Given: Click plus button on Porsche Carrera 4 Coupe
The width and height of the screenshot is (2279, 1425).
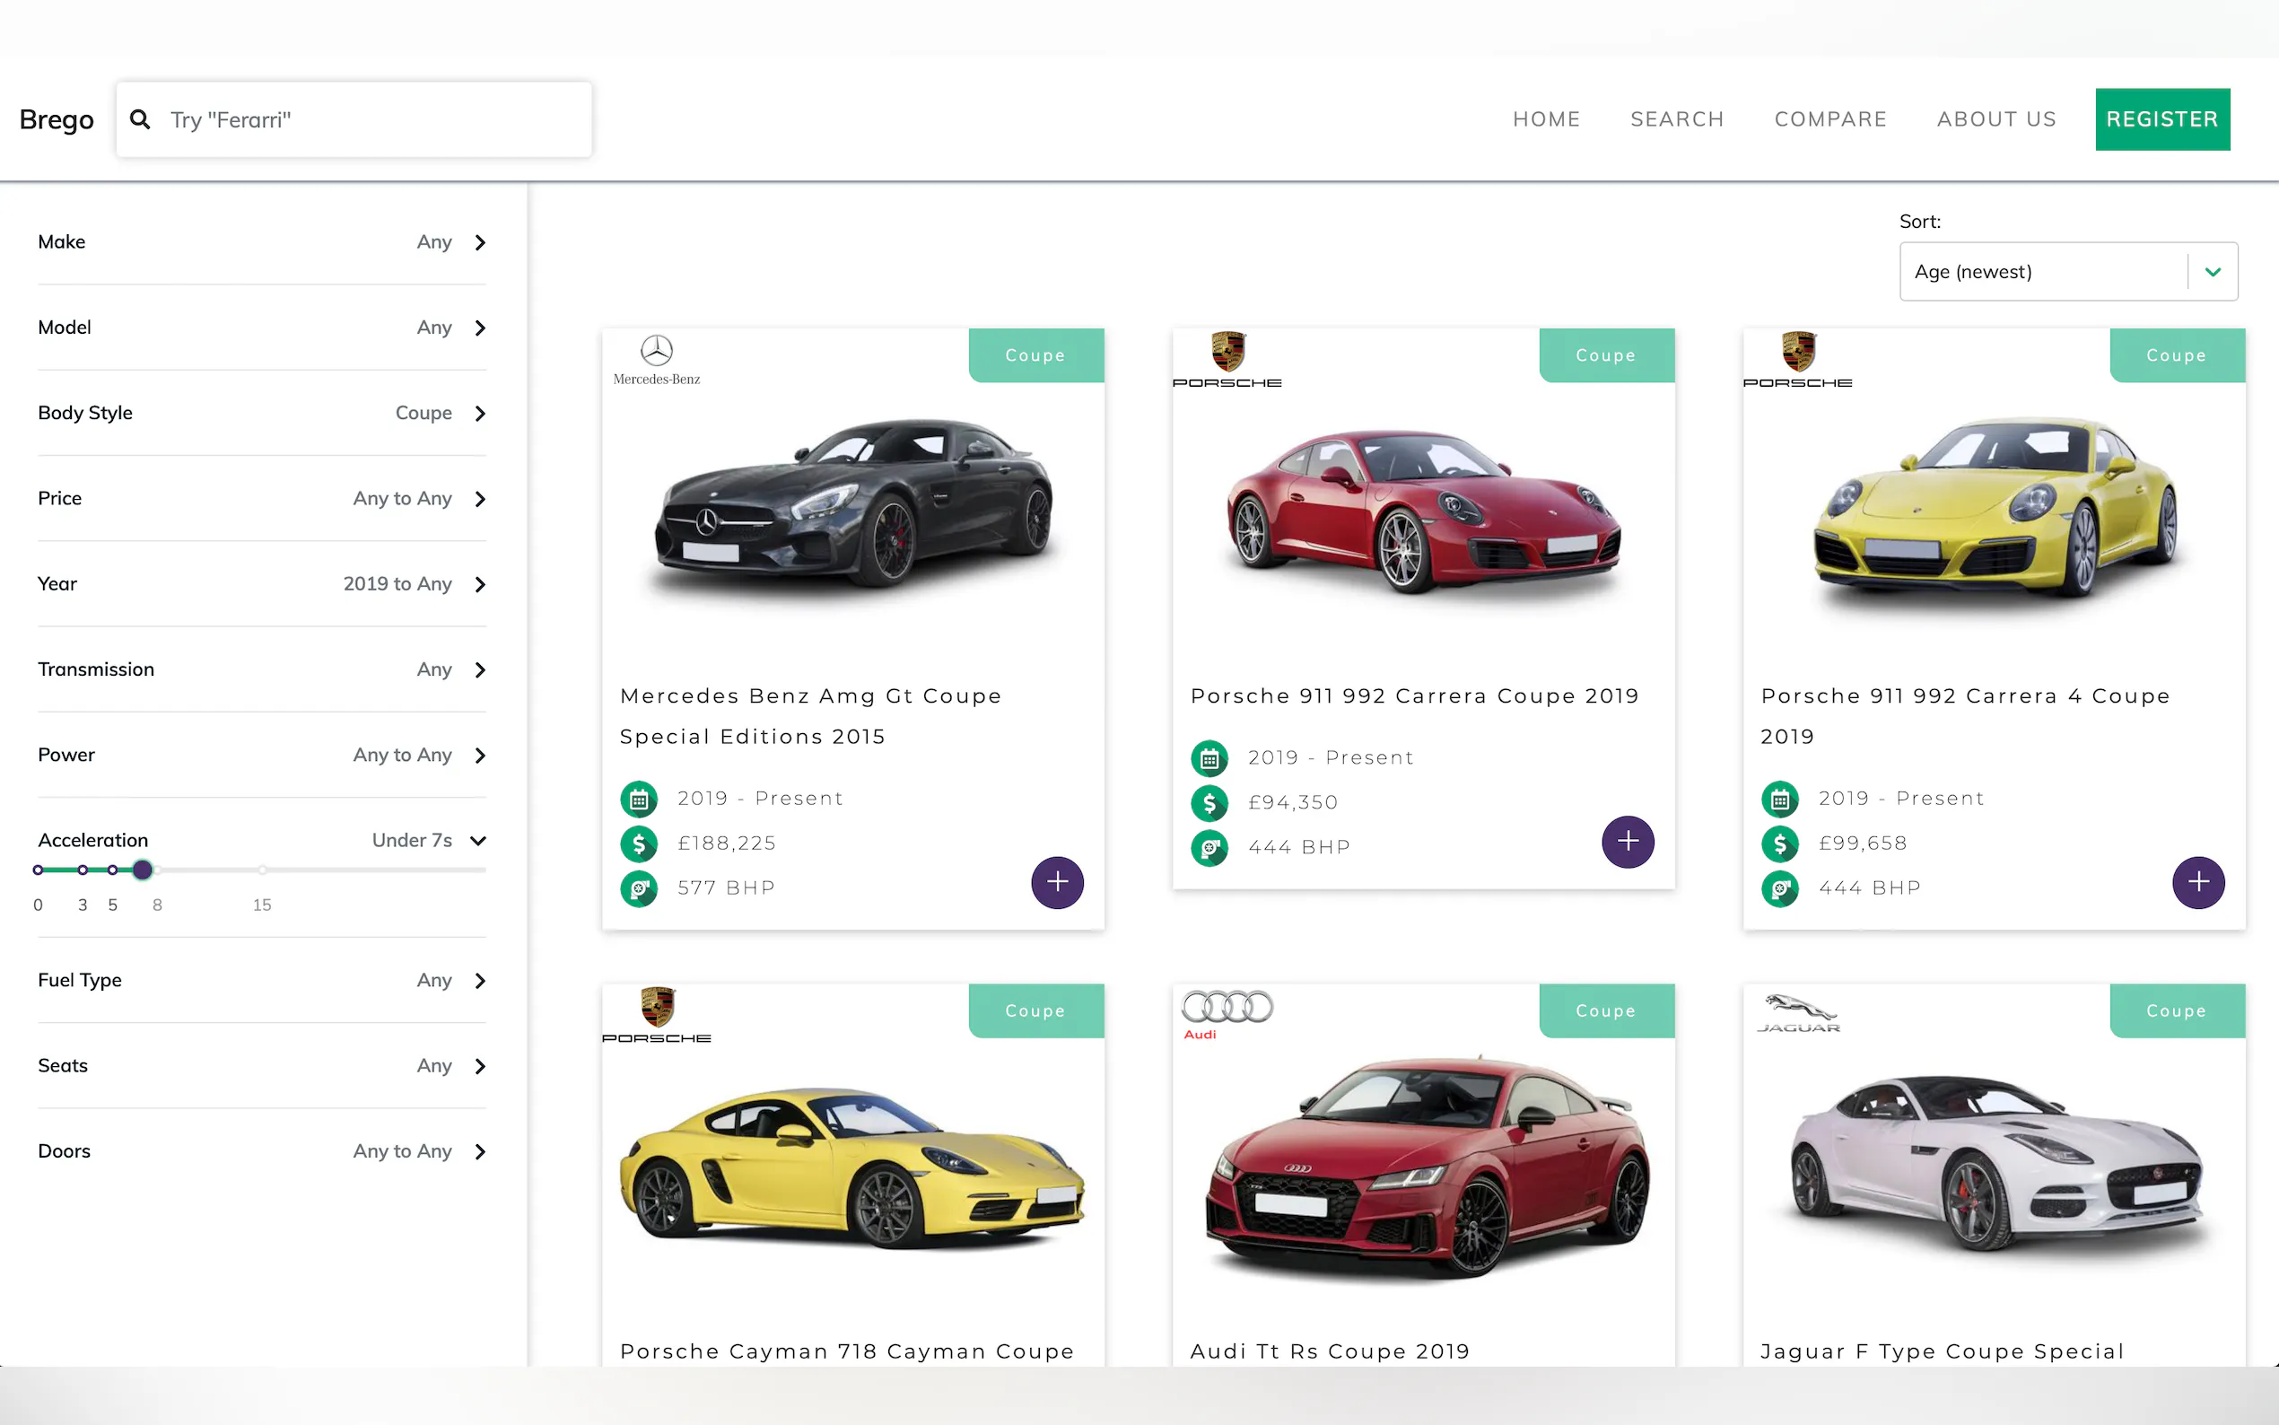Looking at the screenshot, I should coord(2198,882).
